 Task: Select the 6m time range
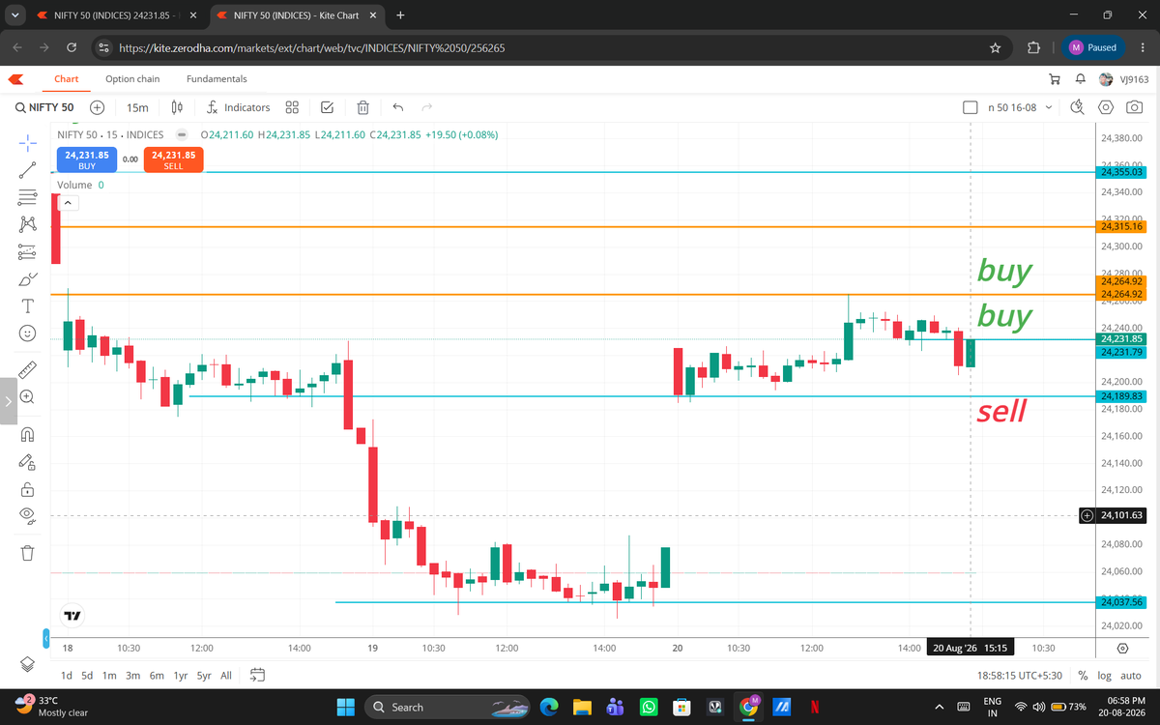pos(157,675)
